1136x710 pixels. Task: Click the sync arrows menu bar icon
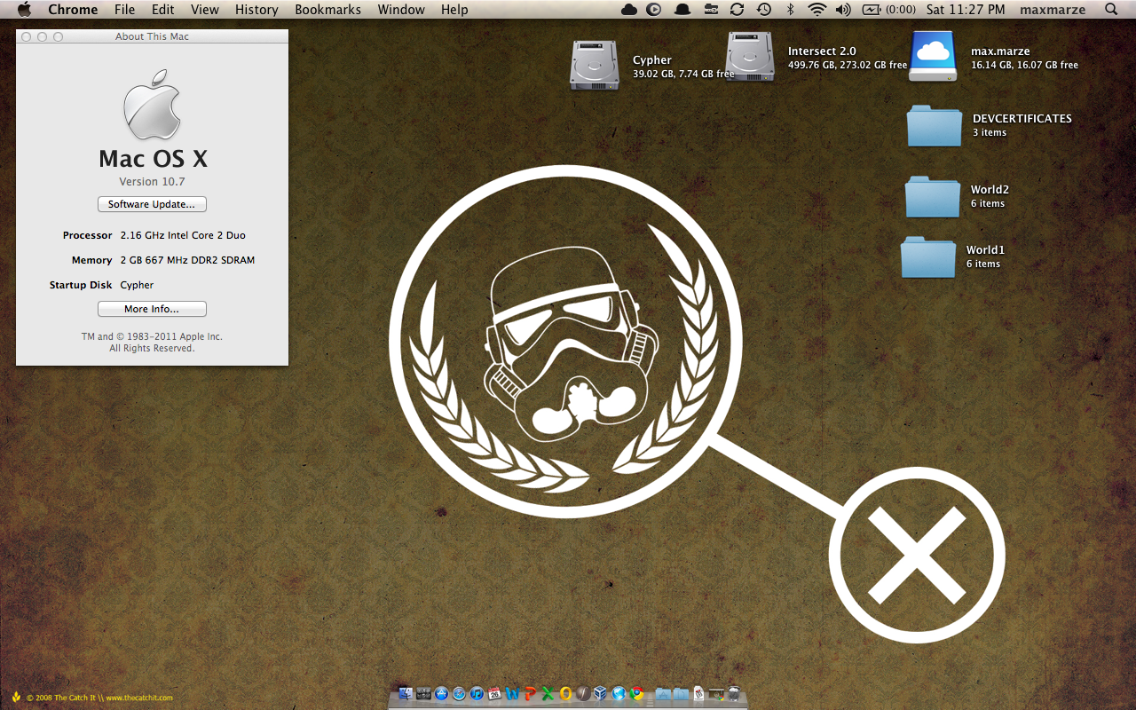[737, 10]
